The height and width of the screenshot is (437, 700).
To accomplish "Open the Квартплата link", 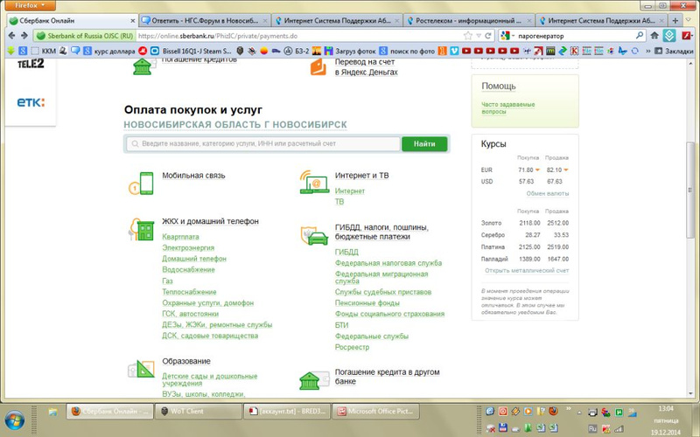I will coord(180,236).
